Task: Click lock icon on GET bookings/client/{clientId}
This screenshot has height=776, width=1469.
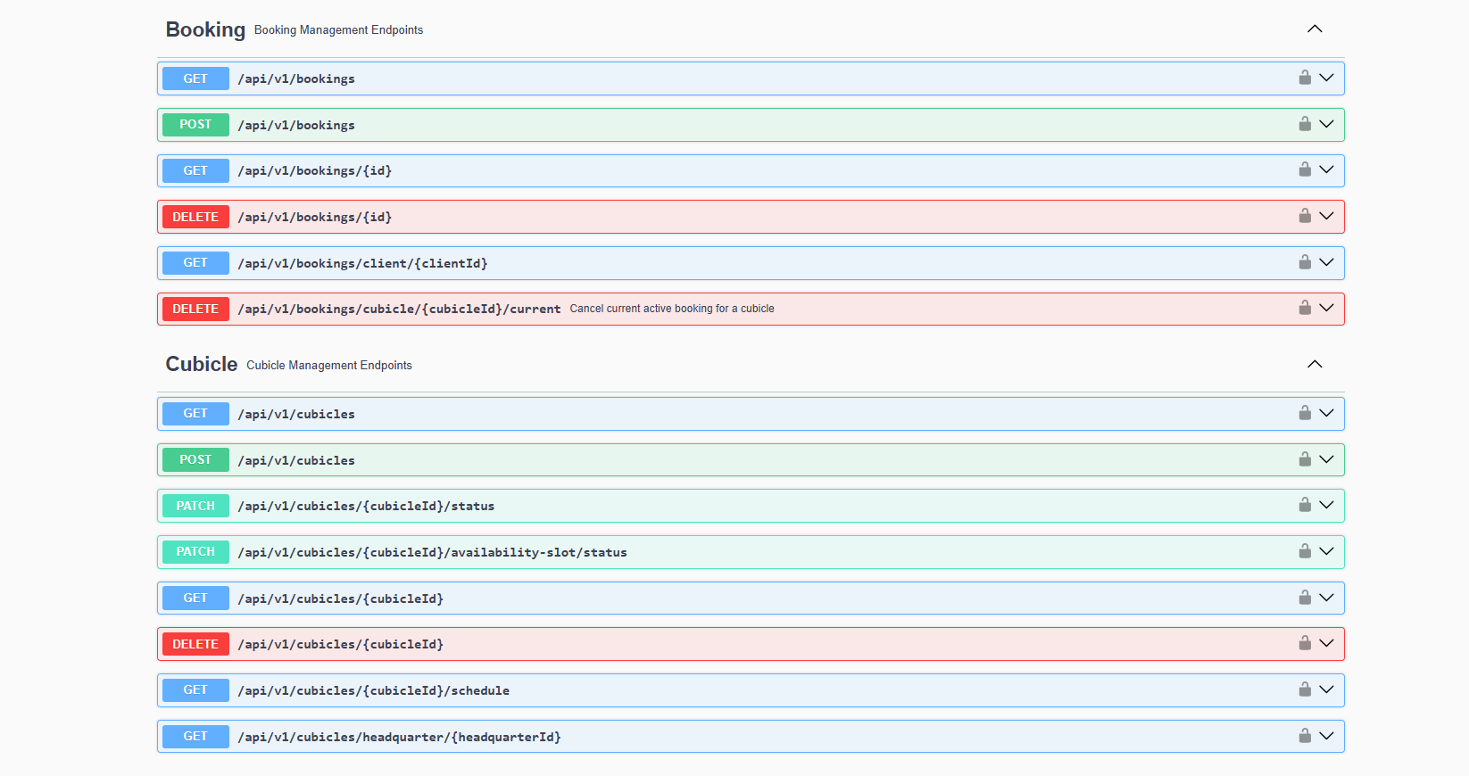Action: click(1304, 262)
